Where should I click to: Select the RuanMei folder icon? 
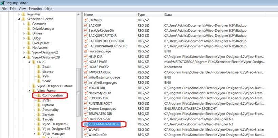coord(23,14)
